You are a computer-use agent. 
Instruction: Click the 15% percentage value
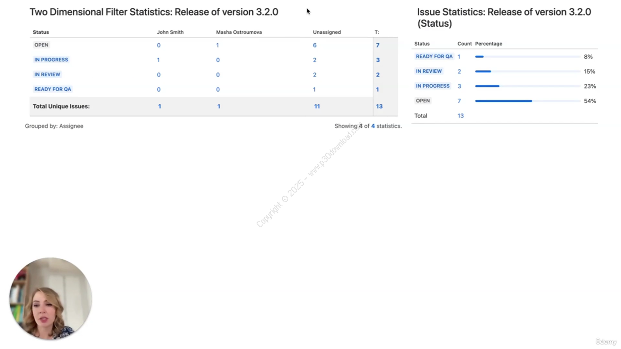[590, 71]
